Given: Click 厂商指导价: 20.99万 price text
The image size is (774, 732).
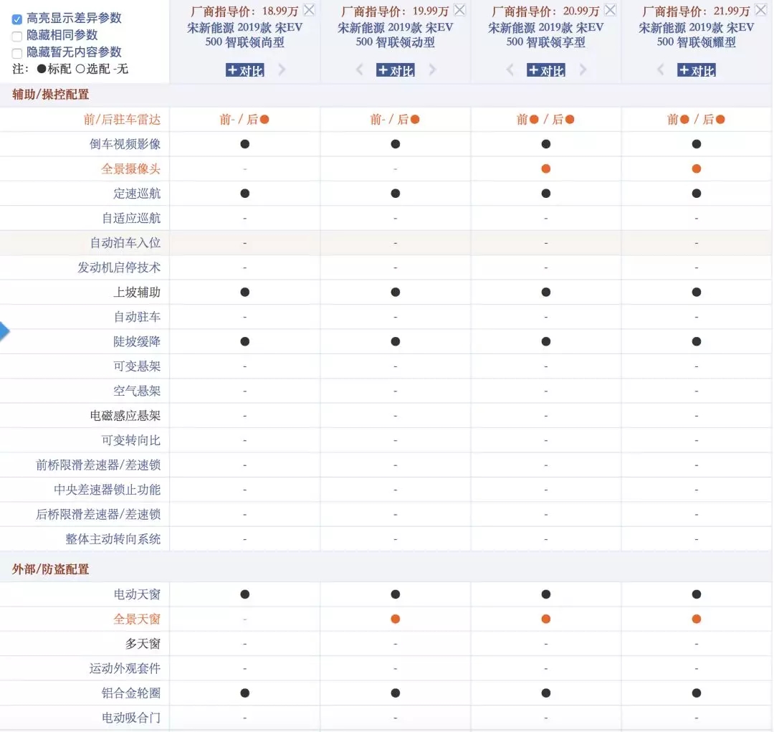Looking at the screenshot, I should [x=545, y=11].
